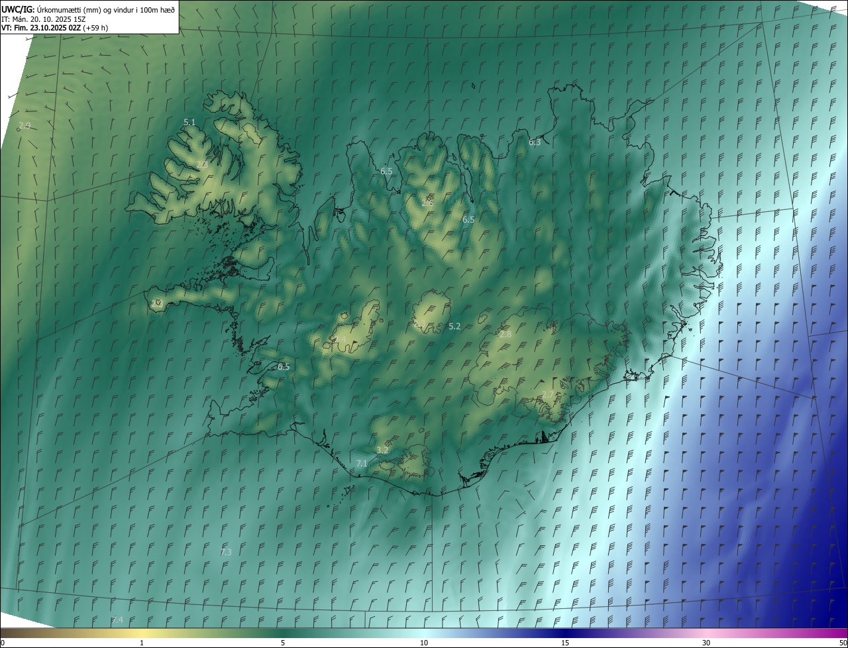Click the 3.2 value label on the map

click(x=382, y=450)
